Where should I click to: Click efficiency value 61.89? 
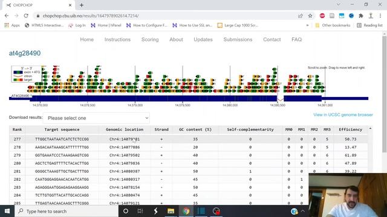click(351, 156)
